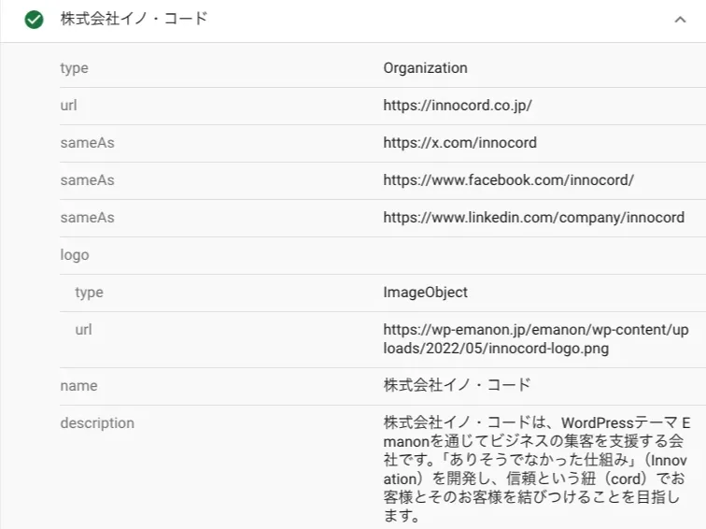706x529 pixels.
Task: Select the Organization type value
Action: [x=425, y=68]
